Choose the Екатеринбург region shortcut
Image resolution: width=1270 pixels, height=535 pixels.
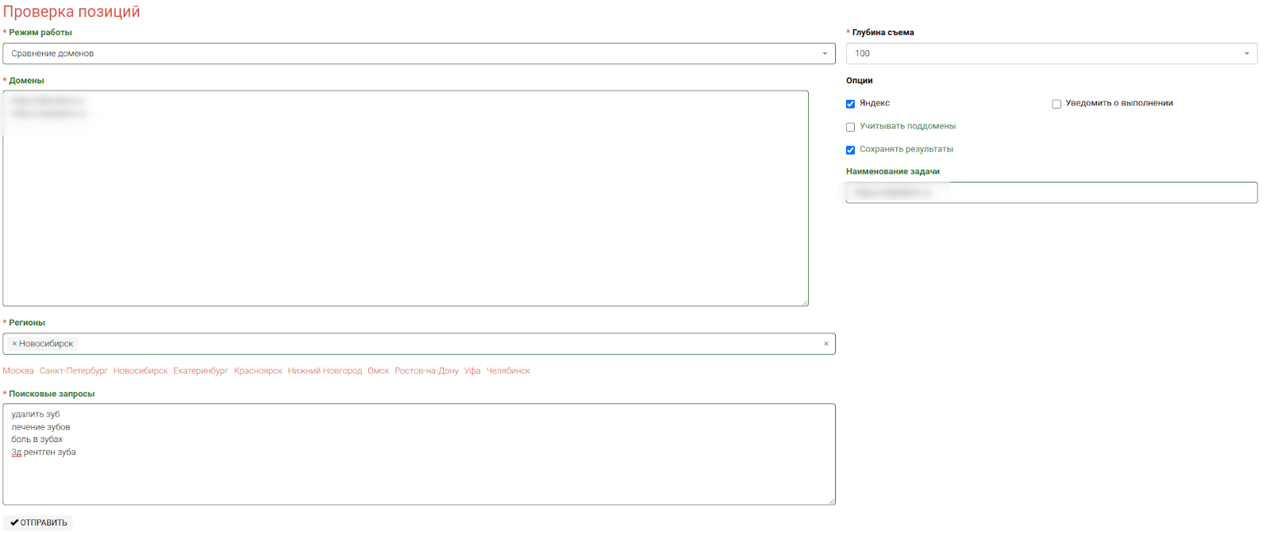[200, 371]
